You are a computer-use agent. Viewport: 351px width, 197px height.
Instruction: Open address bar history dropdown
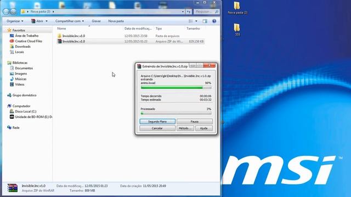(183, 11)
